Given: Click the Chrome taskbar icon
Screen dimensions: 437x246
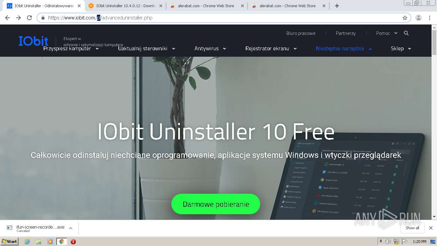Looking at the screenshot, I should pyautogui.click(x=61, y=242).
